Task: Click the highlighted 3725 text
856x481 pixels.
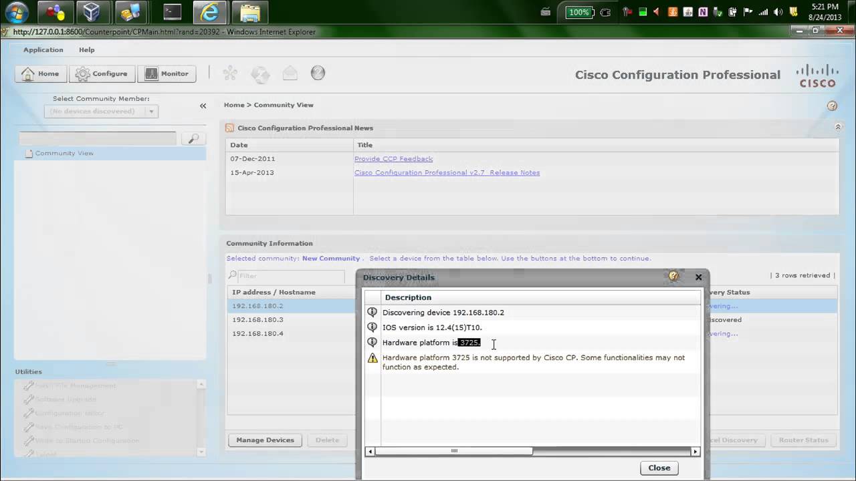Action: [469, 343]
